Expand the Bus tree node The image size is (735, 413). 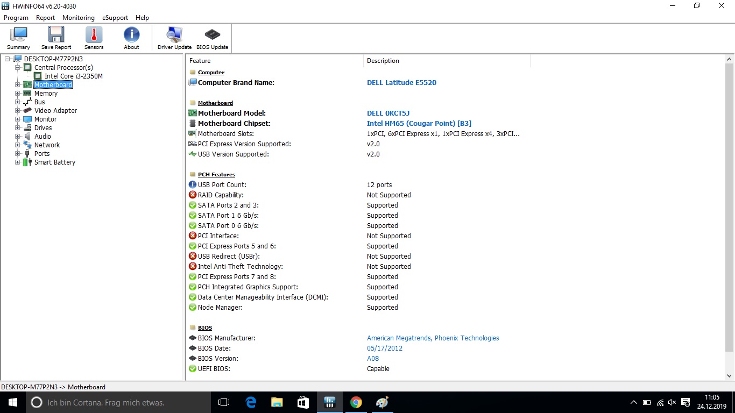pos(18,102)
